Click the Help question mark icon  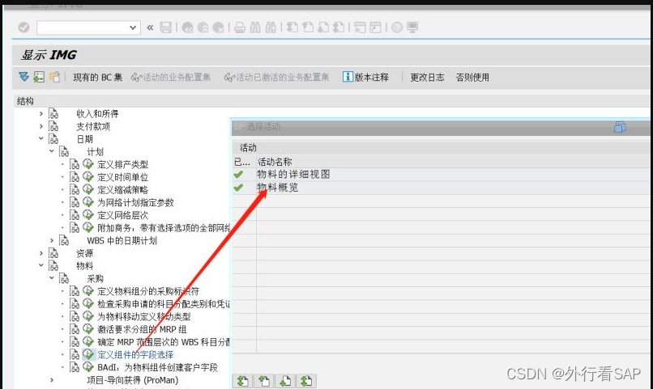point(397,27)
